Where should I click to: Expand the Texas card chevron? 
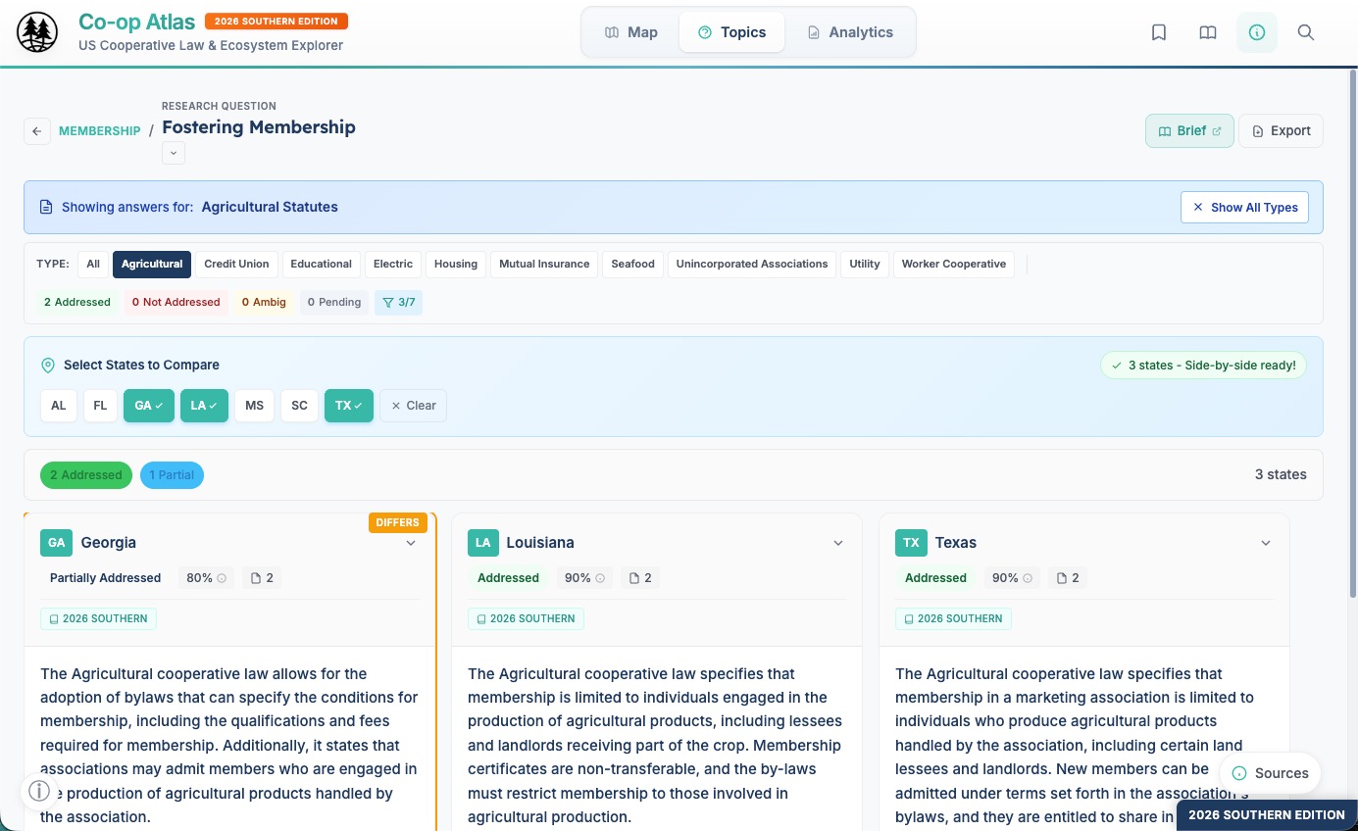(1266, 543)
